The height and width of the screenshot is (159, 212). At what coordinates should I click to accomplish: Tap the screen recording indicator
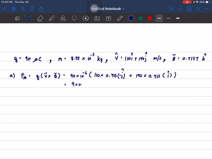pyautogui.click(x=187, y=2)
